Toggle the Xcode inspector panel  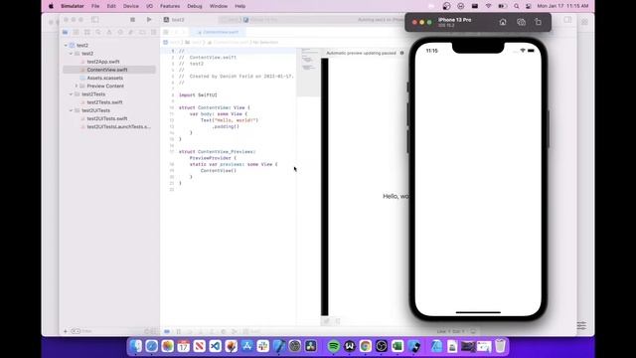(x=567, y=20)
